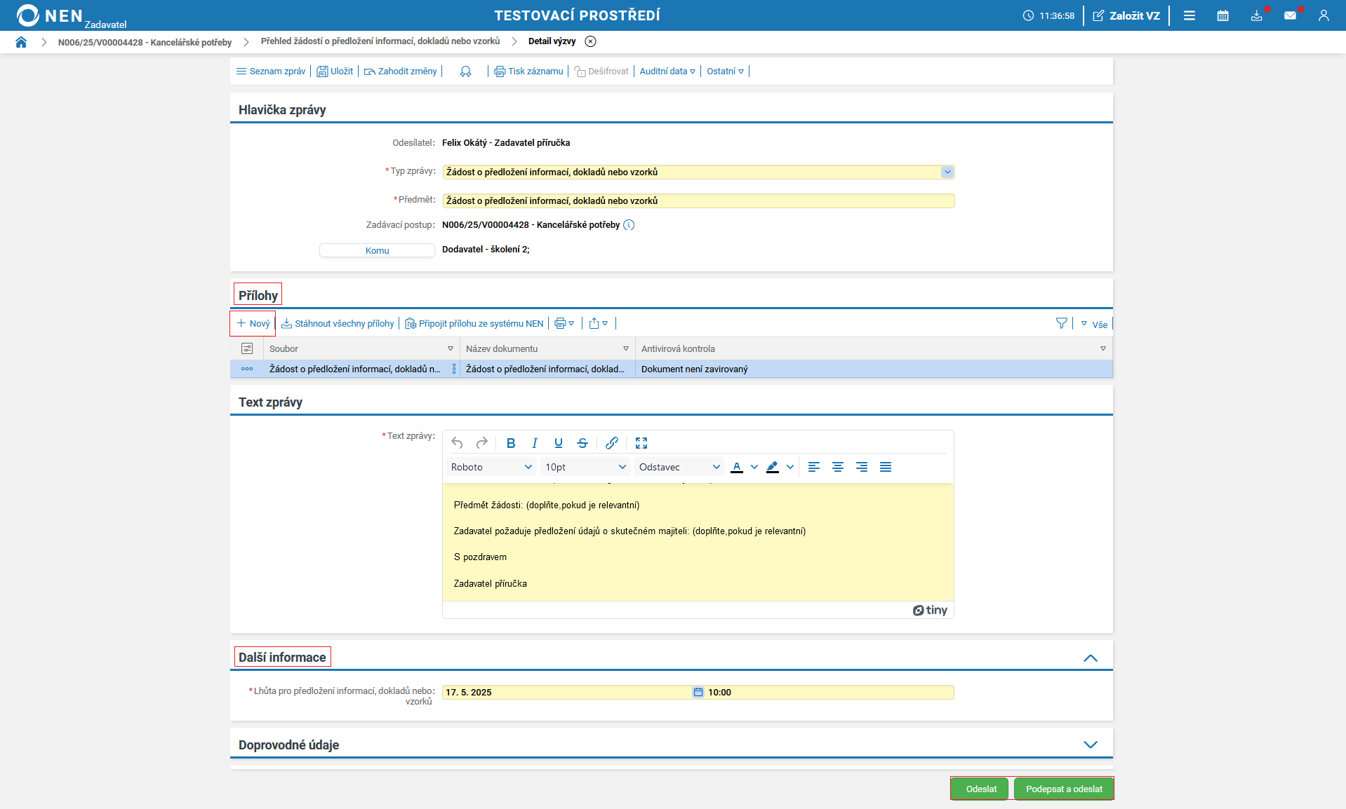Click the undo arrow in editor
Image resolution: width=1346 pixels, height=809 pixels.
[457, 443]
